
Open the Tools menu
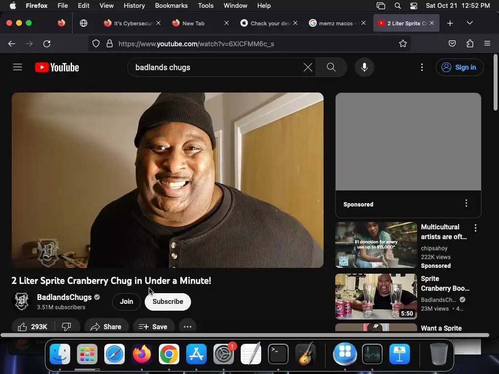click(206, 5)
